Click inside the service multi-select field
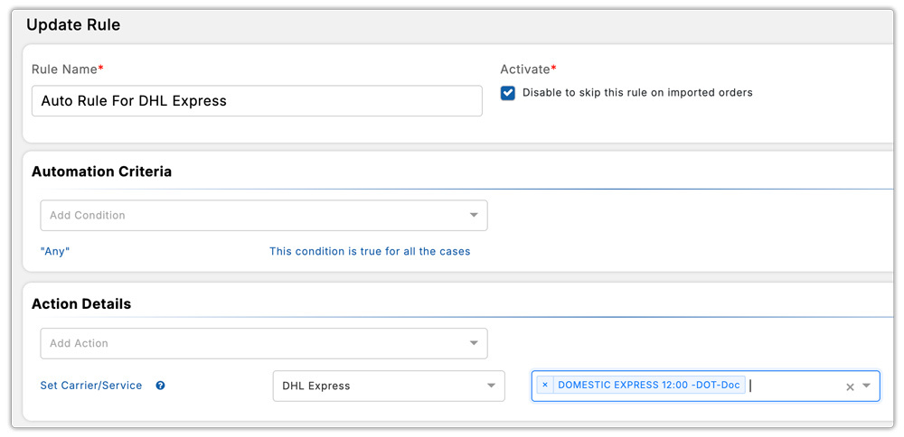The height and width of the screenshot is (437, 904). click(706, 386)
